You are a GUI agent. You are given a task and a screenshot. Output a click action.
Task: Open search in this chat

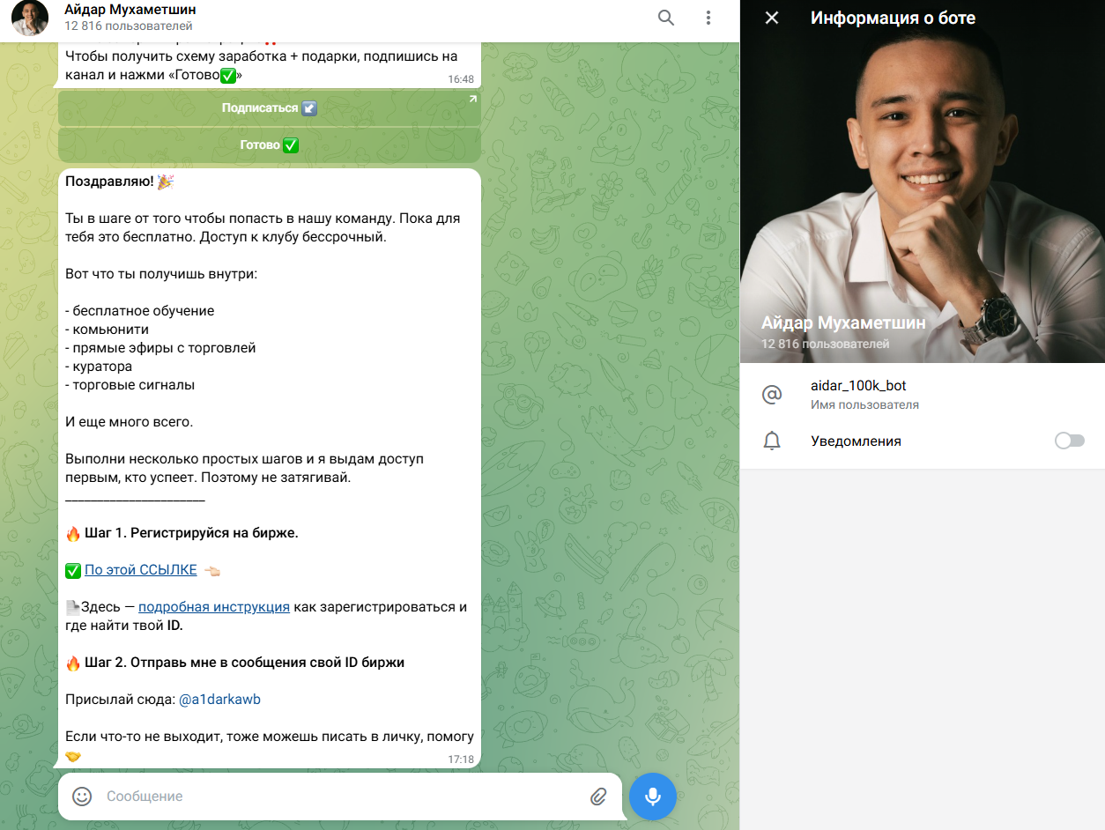pos(666,18)
